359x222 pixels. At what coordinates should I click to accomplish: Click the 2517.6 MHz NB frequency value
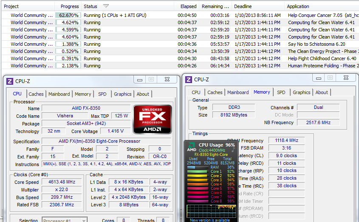318,122
